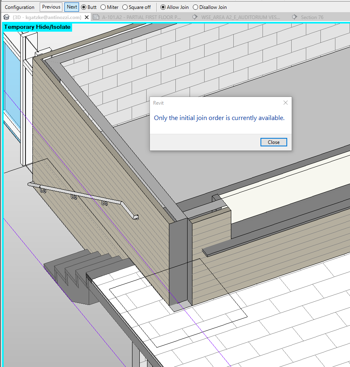Click the section icon on WSE_AREA tab
The height and width of the screenshot is (367, 350).
tap(195, 17)
